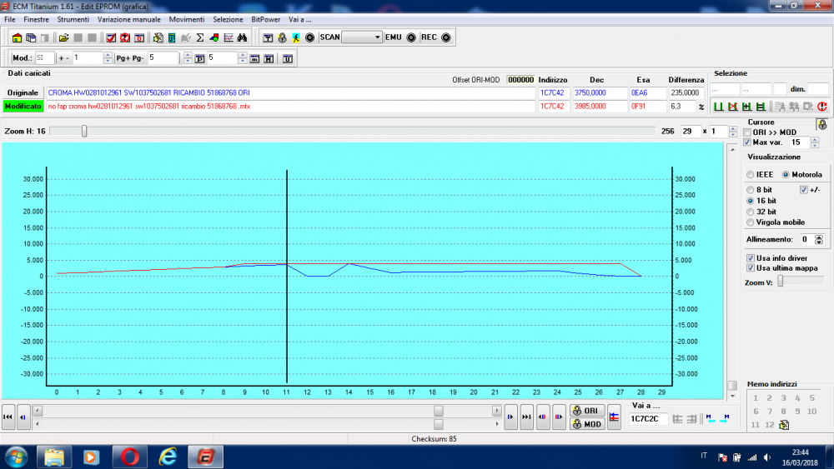Click the ORI lock button
This screenshot has height=469, width=834.
586,411
